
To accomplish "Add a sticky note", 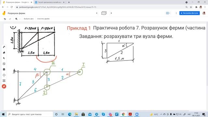I will 4,64.
